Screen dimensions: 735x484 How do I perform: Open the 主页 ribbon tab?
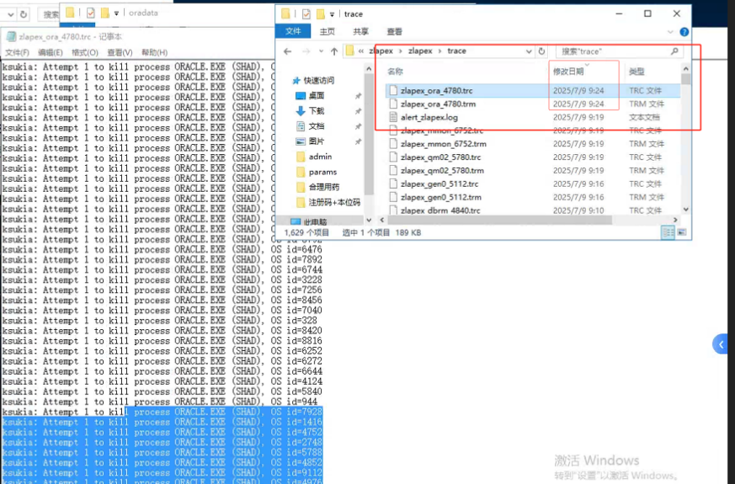coord(328,31)
